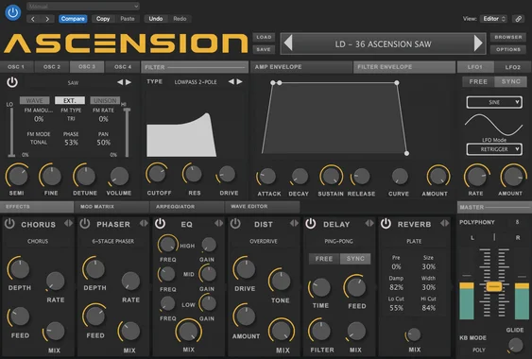This screenshot has height=359, width=532.
Task: Enable the Dist effect power button
Action: [x=235, y=224]
